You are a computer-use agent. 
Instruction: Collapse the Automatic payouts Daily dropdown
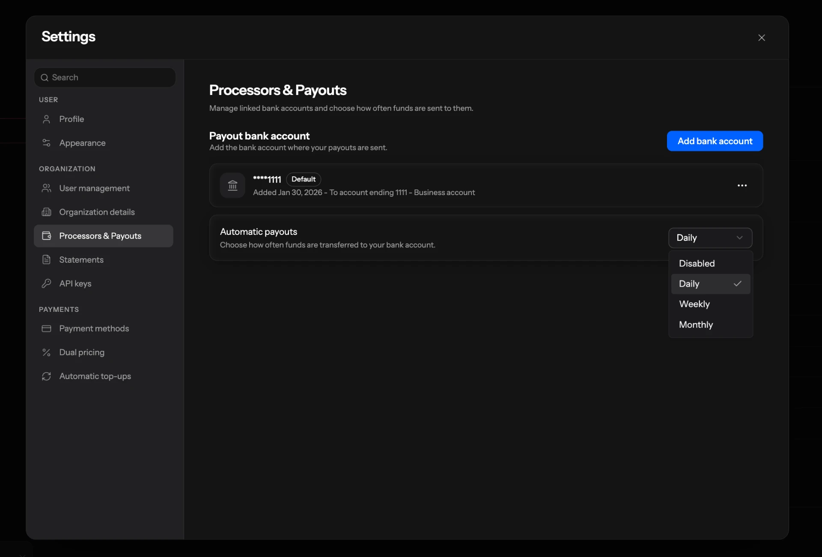(x=710, y=238)
